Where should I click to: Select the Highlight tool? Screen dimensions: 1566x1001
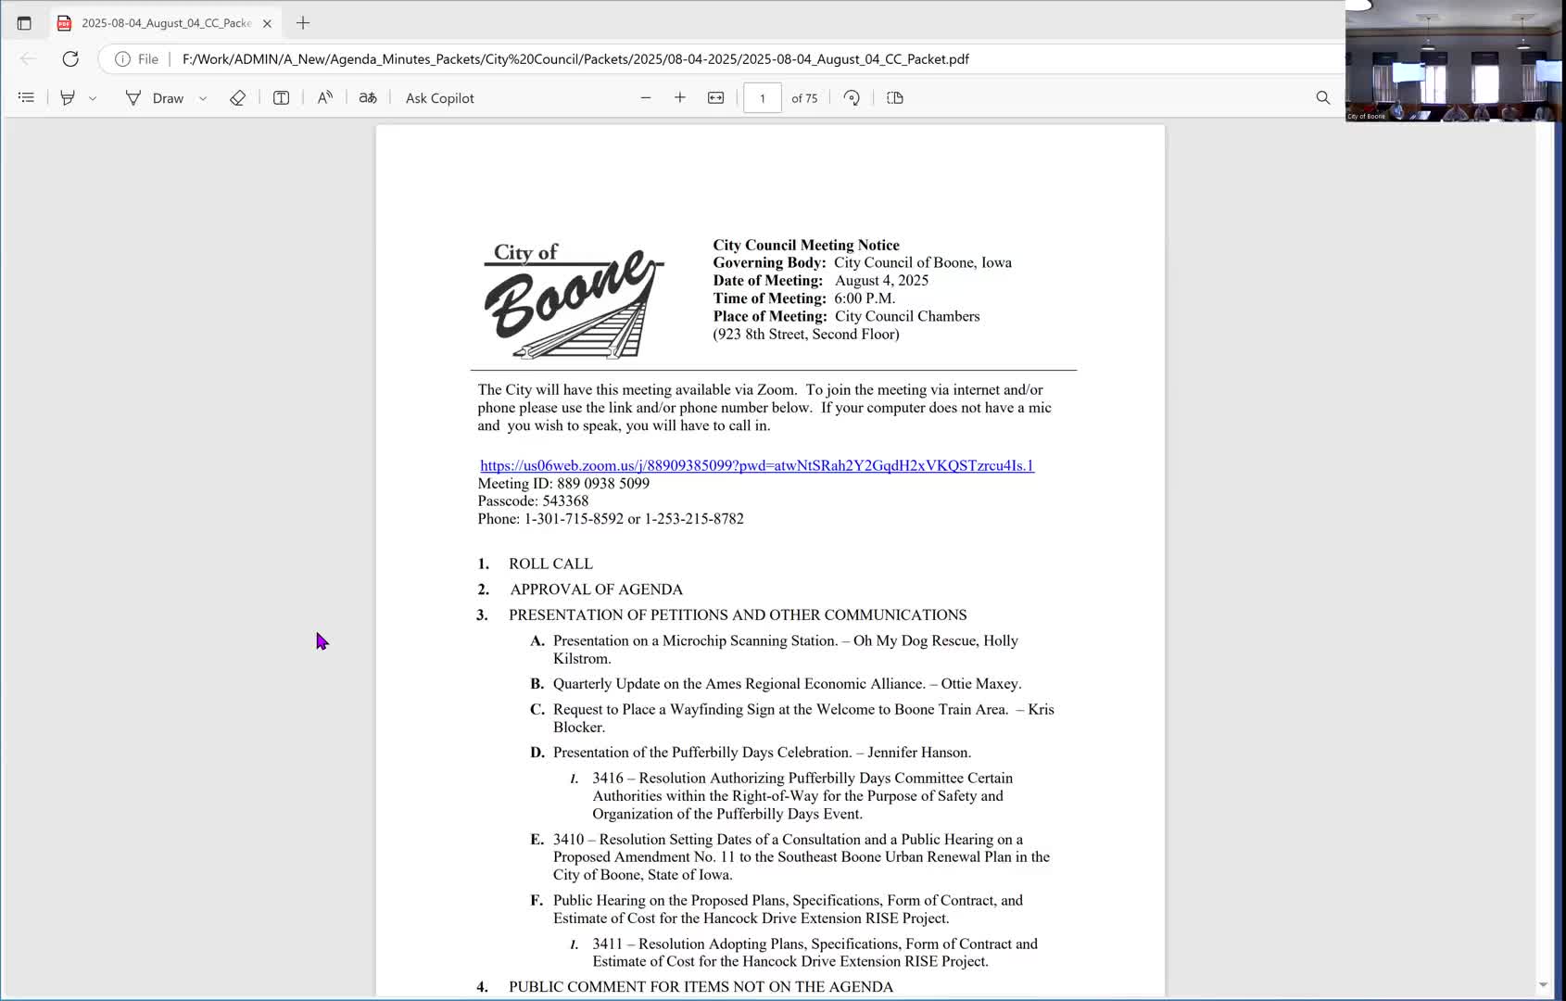point(68,97)
